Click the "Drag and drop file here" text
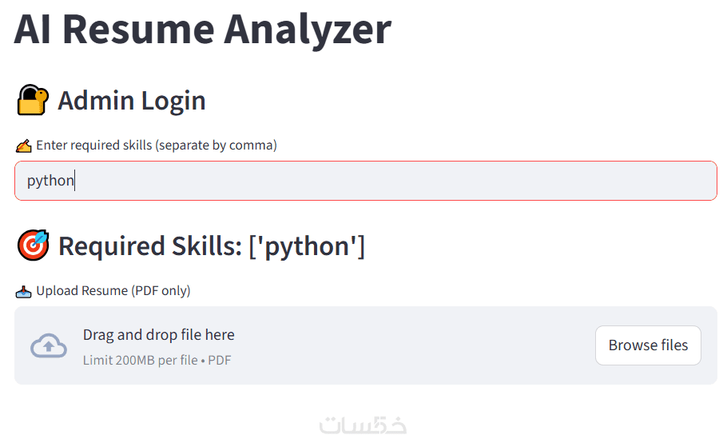The height and width of the screenshot is (443, 727). 159,335
